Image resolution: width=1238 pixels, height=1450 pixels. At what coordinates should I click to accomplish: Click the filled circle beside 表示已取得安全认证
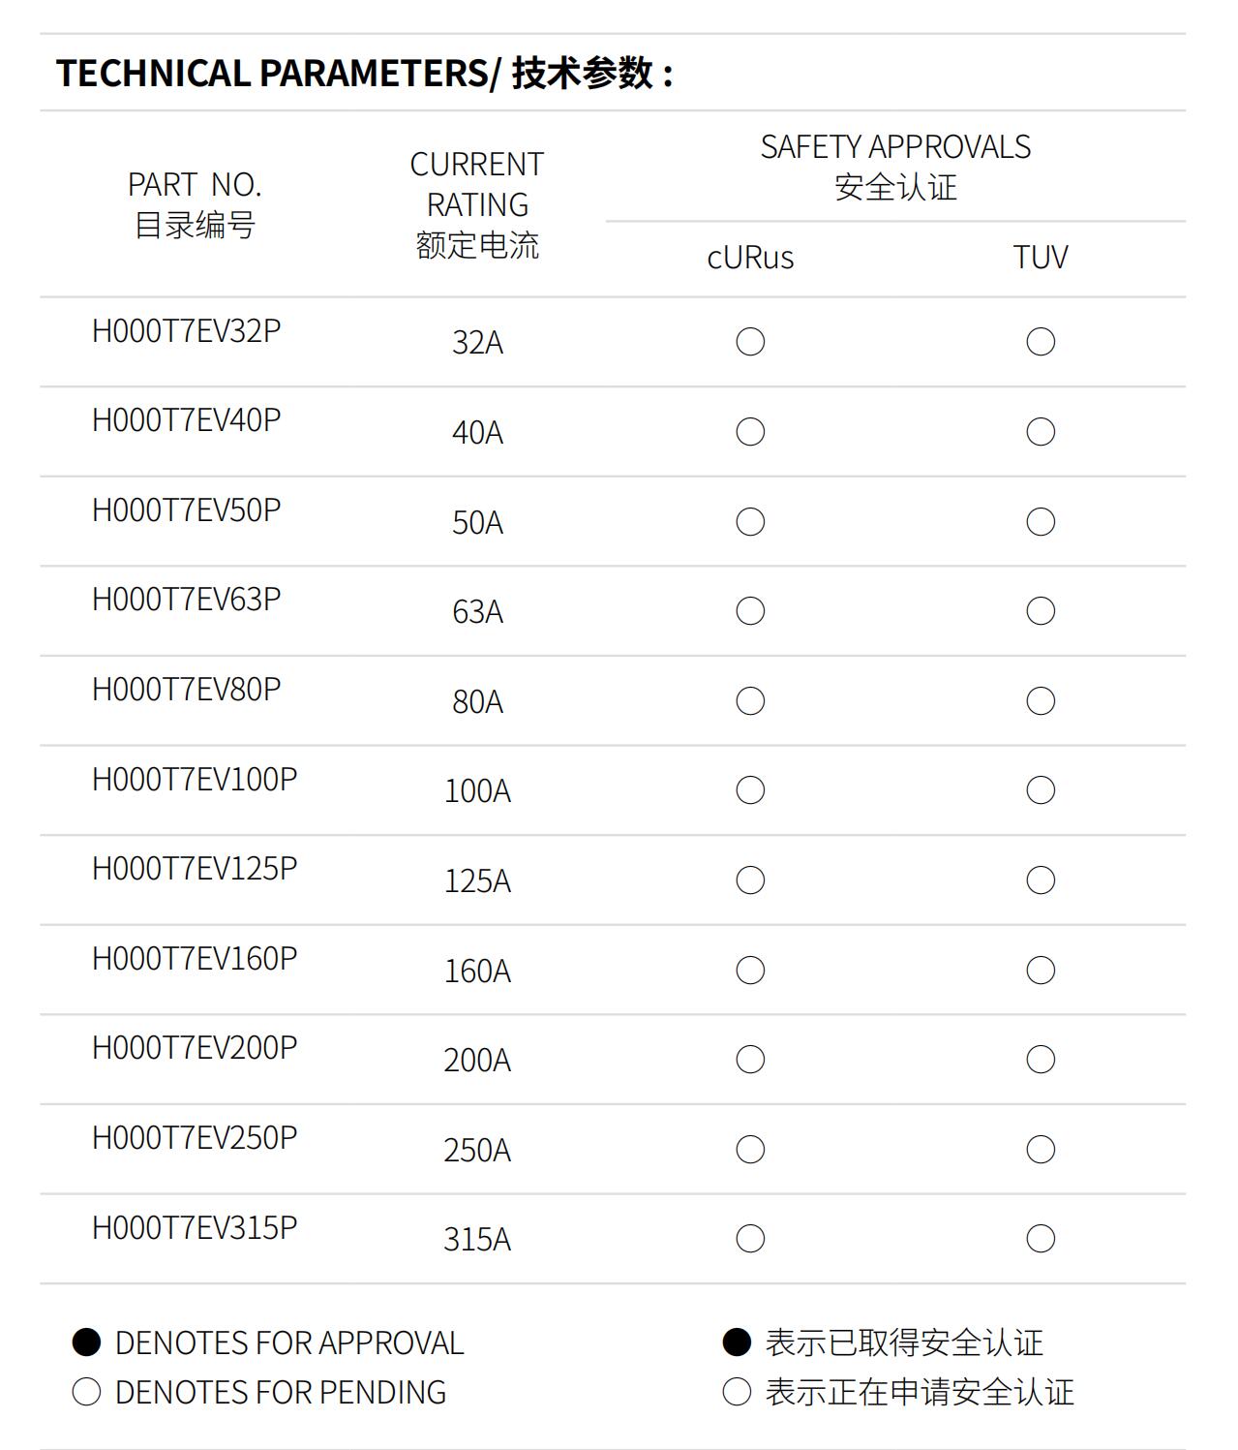pos(737,1342)
